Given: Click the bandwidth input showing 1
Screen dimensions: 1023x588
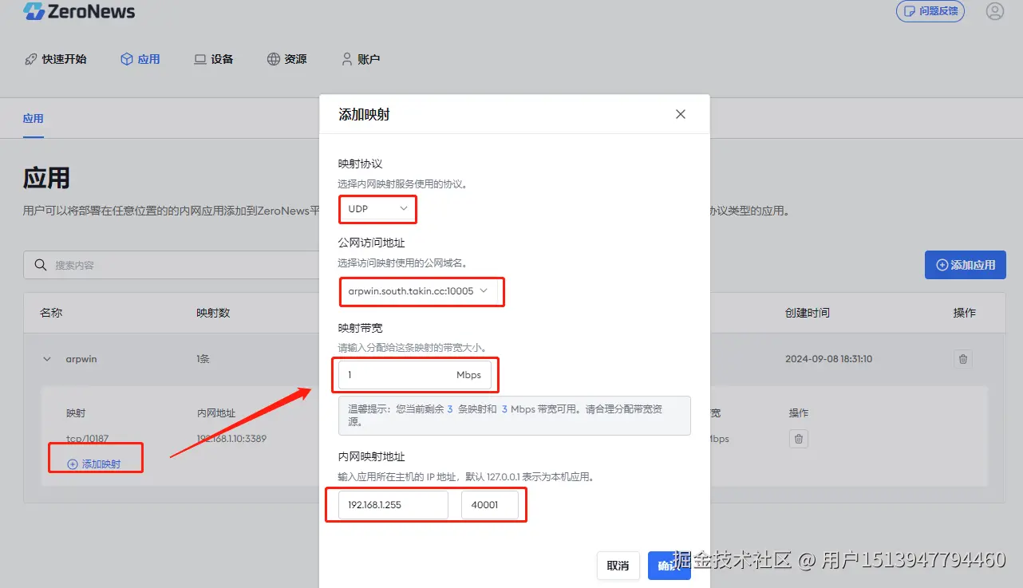Looking at the screenshot, I should pyautogui.click(x=415, y=375).
